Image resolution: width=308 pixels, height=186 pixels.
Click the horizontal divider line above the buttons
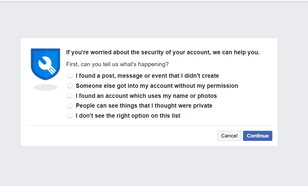(x=149, y=125)
